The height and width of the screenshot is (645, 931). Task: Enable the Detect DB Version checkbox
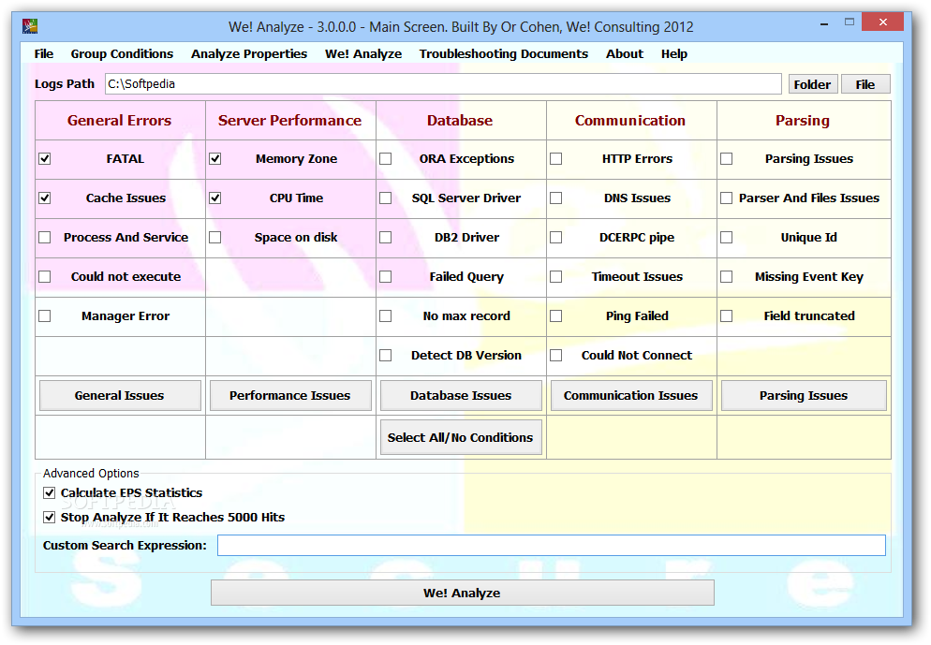point(386,356)
